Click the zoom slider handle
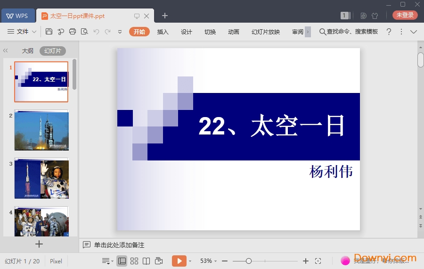The width and height of the screenshot is (424, 269). click(x=249, y=261)
